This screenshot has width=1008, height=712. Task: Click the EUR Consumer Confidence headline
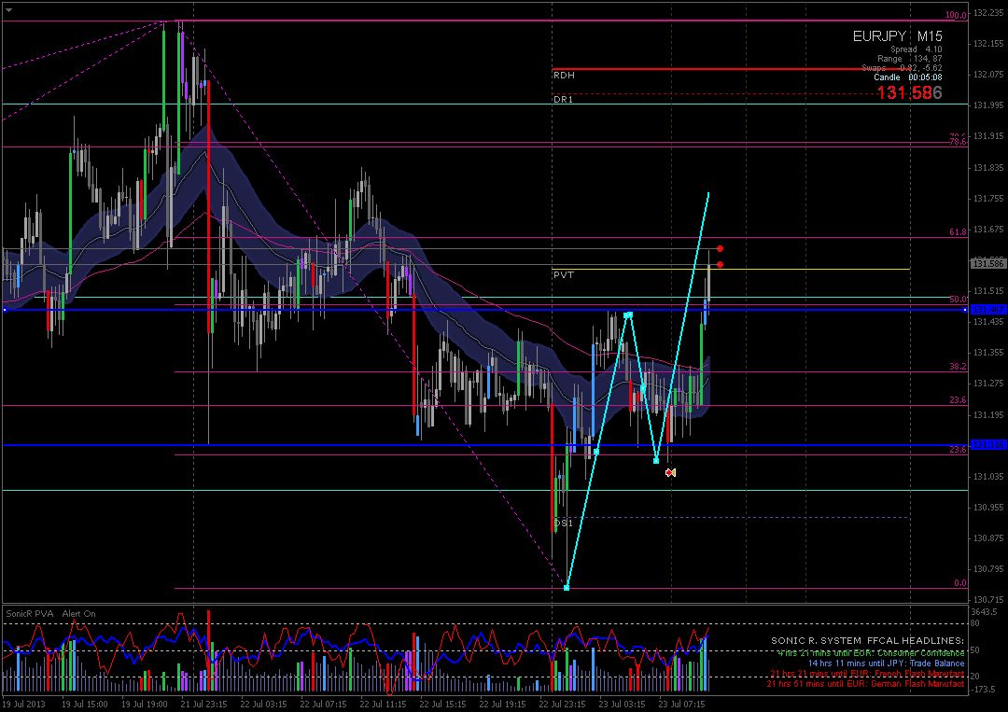click(871, 653)
